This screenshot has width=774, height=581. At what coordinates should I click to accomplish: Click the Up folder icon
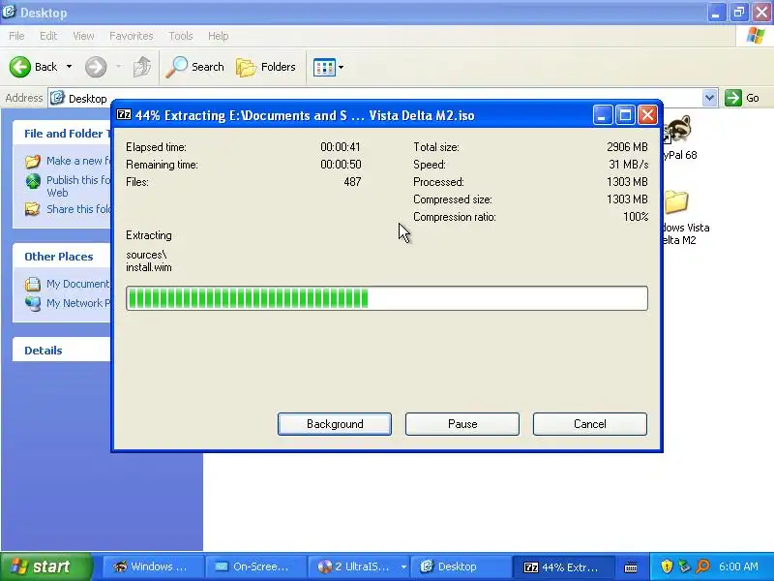141,67
